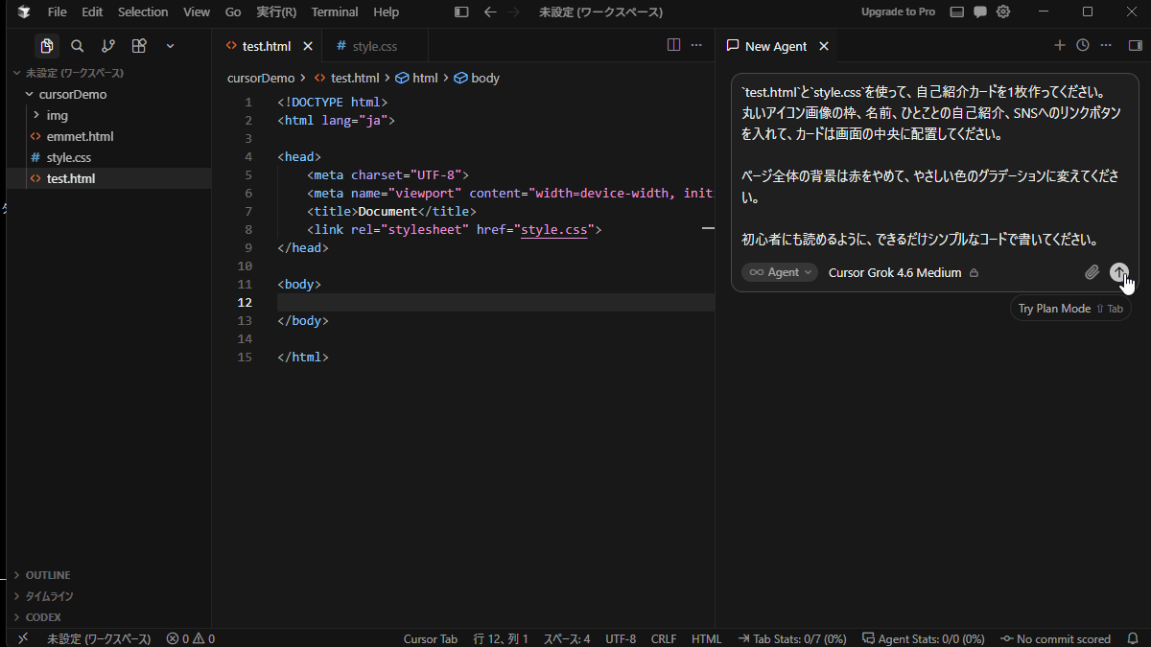
Task: Open editor more actions ellipsis
Action: coord(696,45)
